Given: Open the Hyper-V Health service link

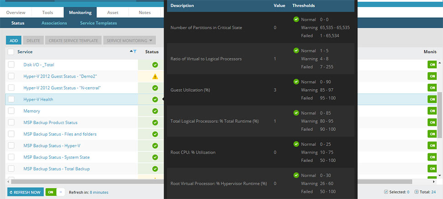Looking at the screenshot, I should coord(38,99).
